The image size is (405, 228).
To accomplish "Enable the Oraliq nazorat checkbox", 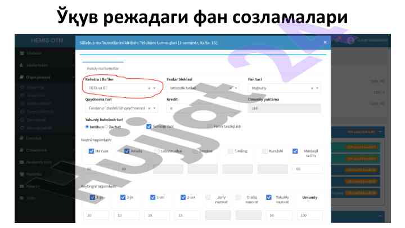I will (238, 197).
